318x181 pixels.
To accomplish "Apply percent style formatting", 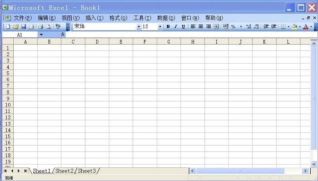I will click(x=233, y=26).
